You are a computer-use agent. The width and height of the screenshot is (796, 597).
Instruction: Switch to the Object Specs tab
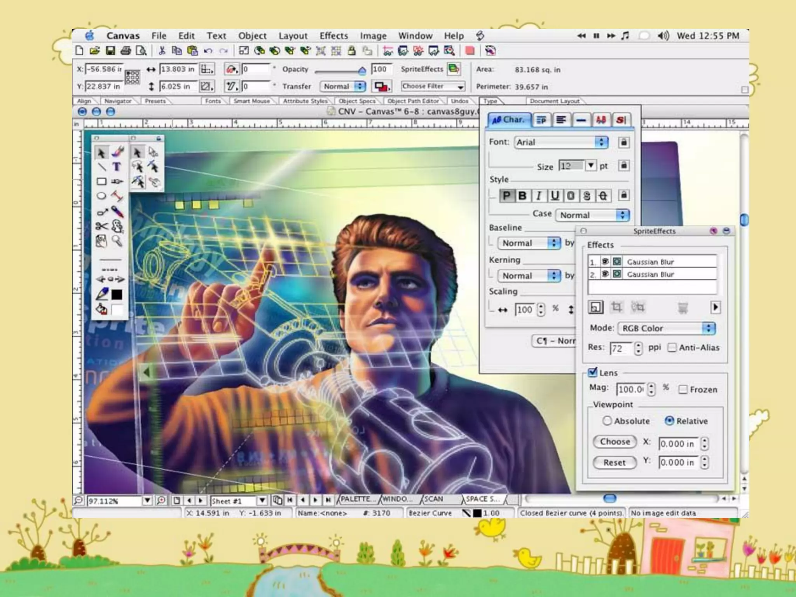pyautogui.click(x=357, y=101)
